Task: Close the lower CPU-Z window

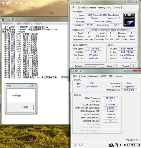Action: pos(137,70)
